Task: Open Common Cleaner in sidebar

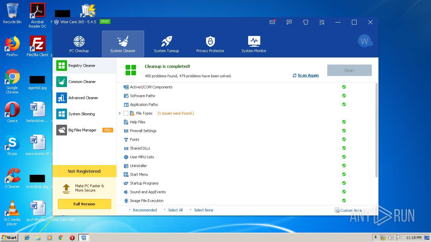Action: coord(85,82)
